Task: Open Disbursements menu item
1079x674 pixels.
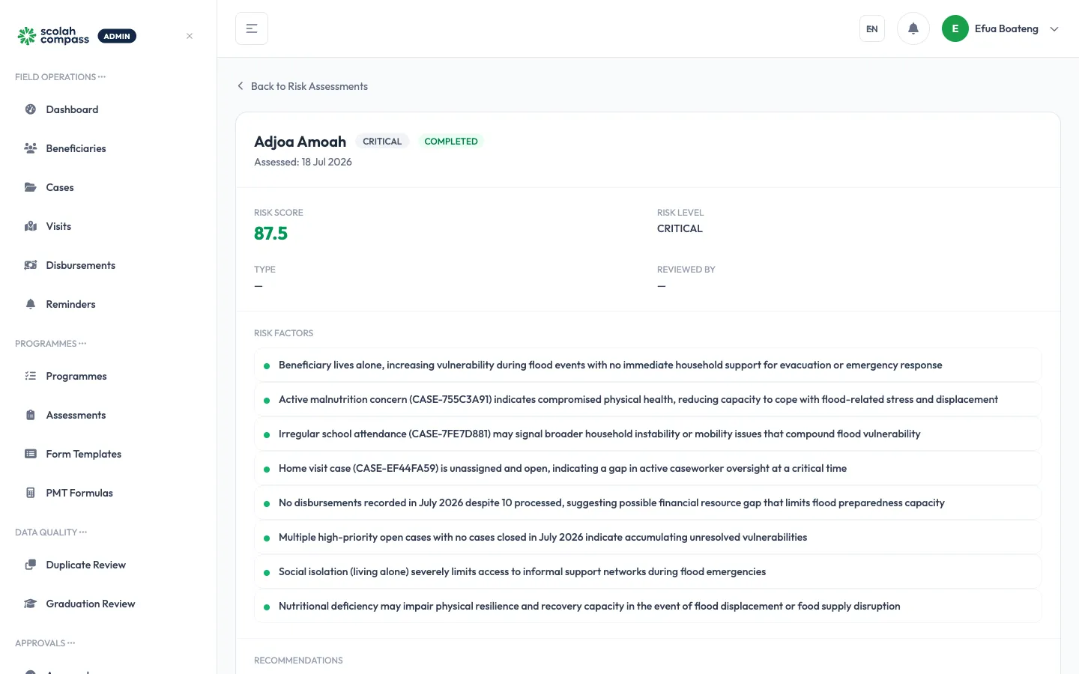Action: 108,265
